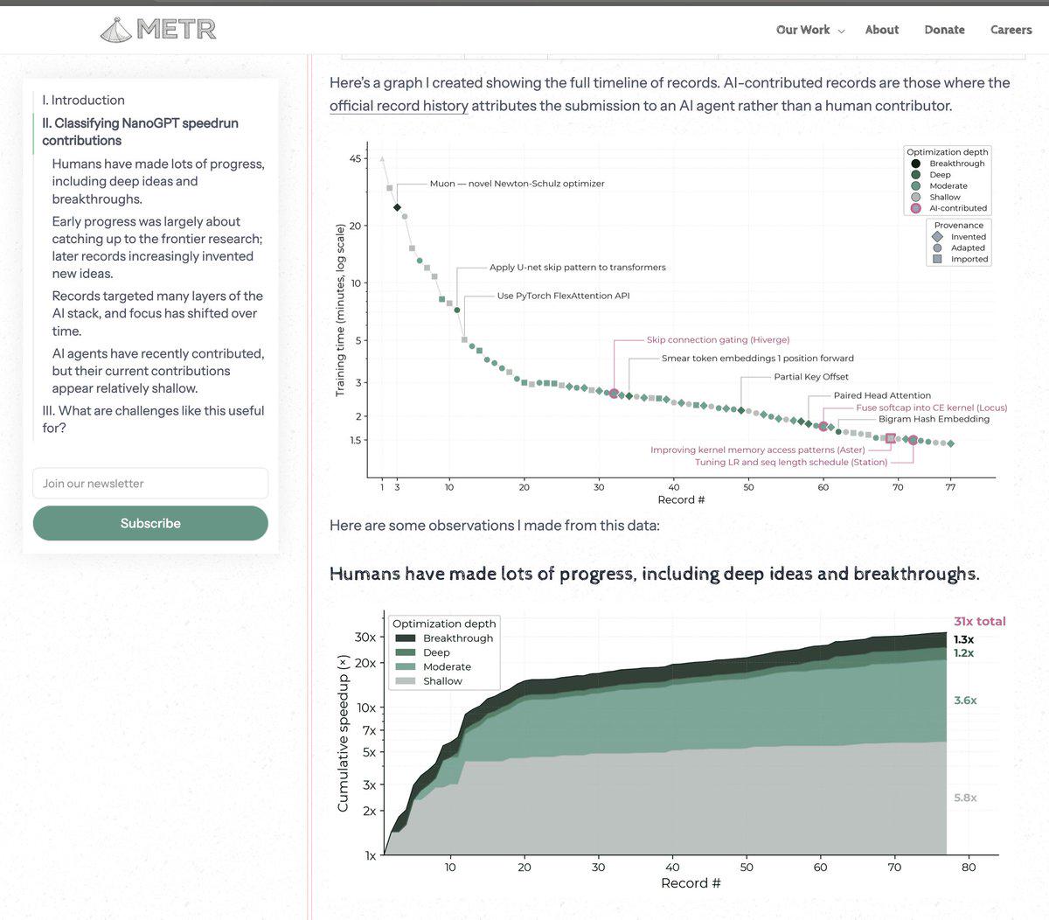The height and width of the screenshot is (920, 1049).
Task: Click the Invented diamond provenance legend icon
Action: [x=937, y=237]
